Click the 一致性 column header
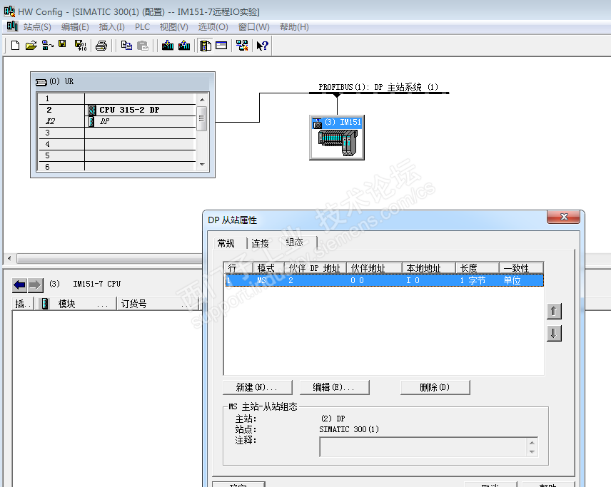 pyautogui.click(x=521, y=268)
